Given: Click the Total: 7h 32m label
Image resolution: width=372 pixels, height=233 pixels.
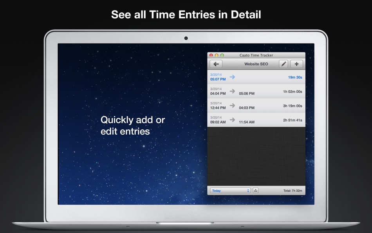Looking at the screenshot, I should (x=293, y=191).
